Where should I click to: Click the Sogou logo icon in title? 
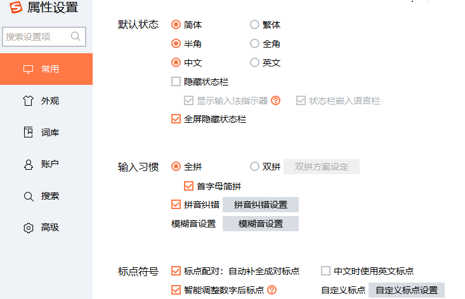click(x=15, y=8)
